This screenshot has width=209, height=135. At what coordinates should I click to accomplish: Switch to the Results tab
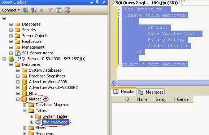(123, 91)
